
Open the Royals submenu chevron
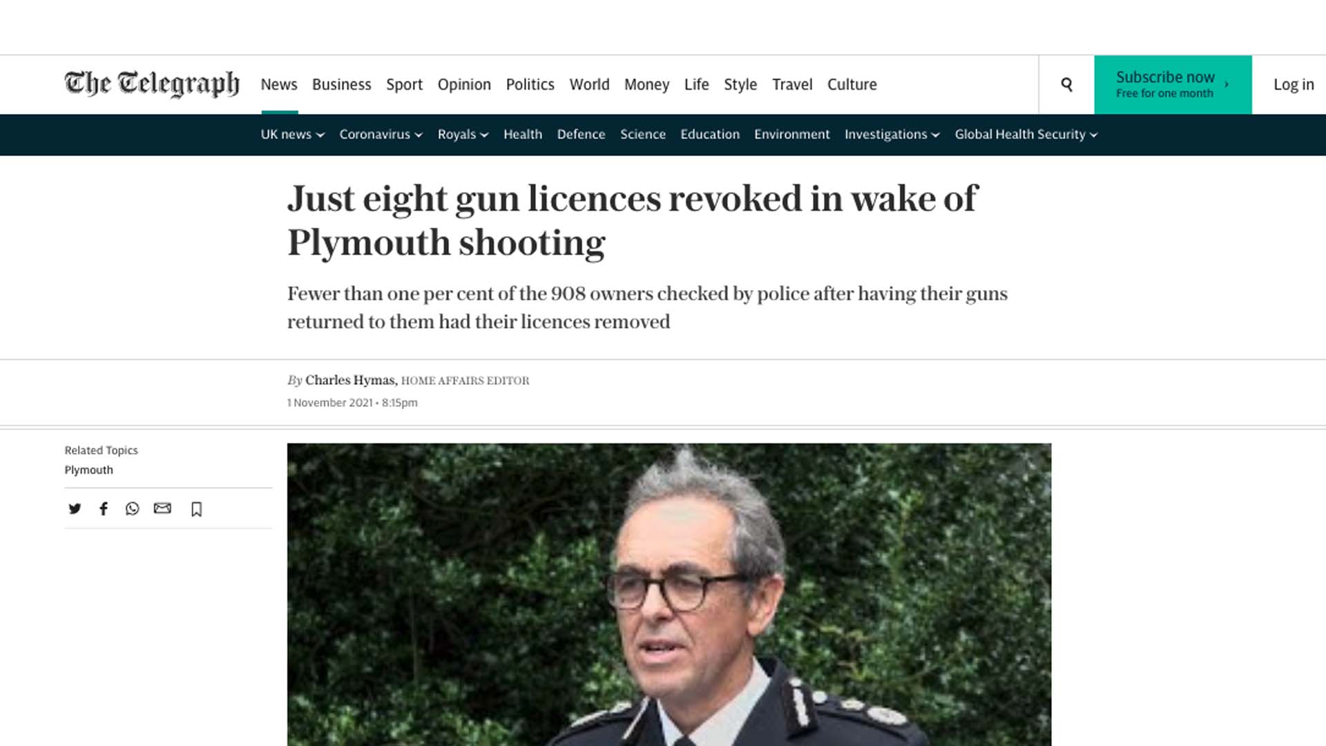(x=484, y=135)
